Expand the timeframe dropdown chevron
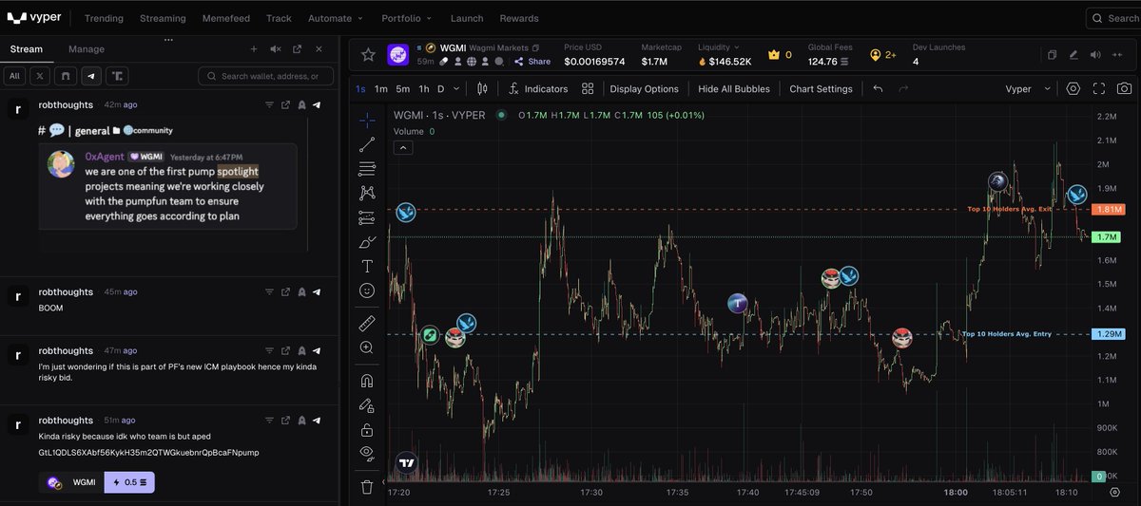Screen dimensions: 1141x506 pos(457,88)
